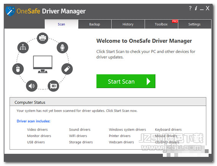The image size is (217, 166).
Task: Click the microphone device icon
Action: pos(62,48)
